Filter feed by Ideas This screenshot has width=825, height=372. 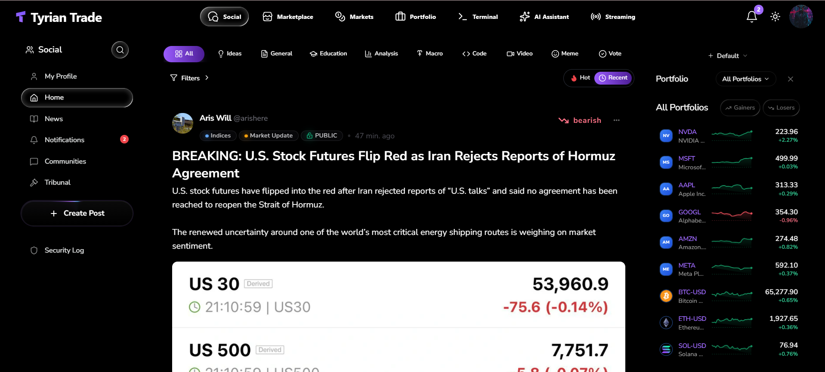pyautogui.click(x=230, y=54)
